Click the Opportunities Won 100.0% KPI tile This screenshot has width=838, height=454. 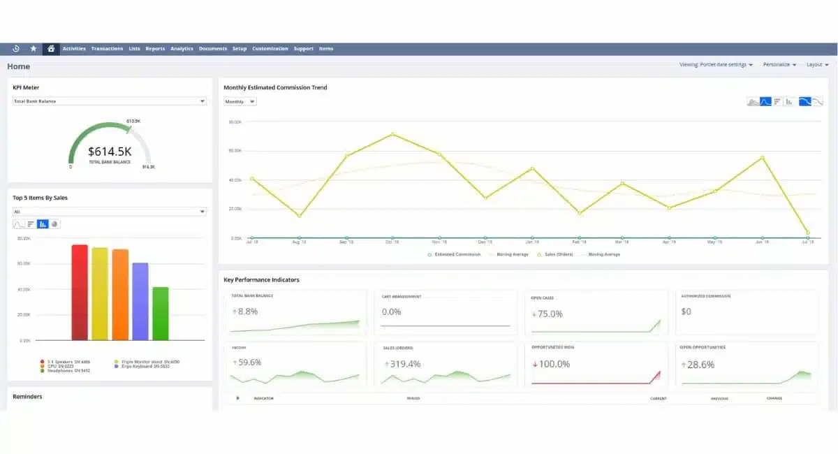tap(596, 364)
